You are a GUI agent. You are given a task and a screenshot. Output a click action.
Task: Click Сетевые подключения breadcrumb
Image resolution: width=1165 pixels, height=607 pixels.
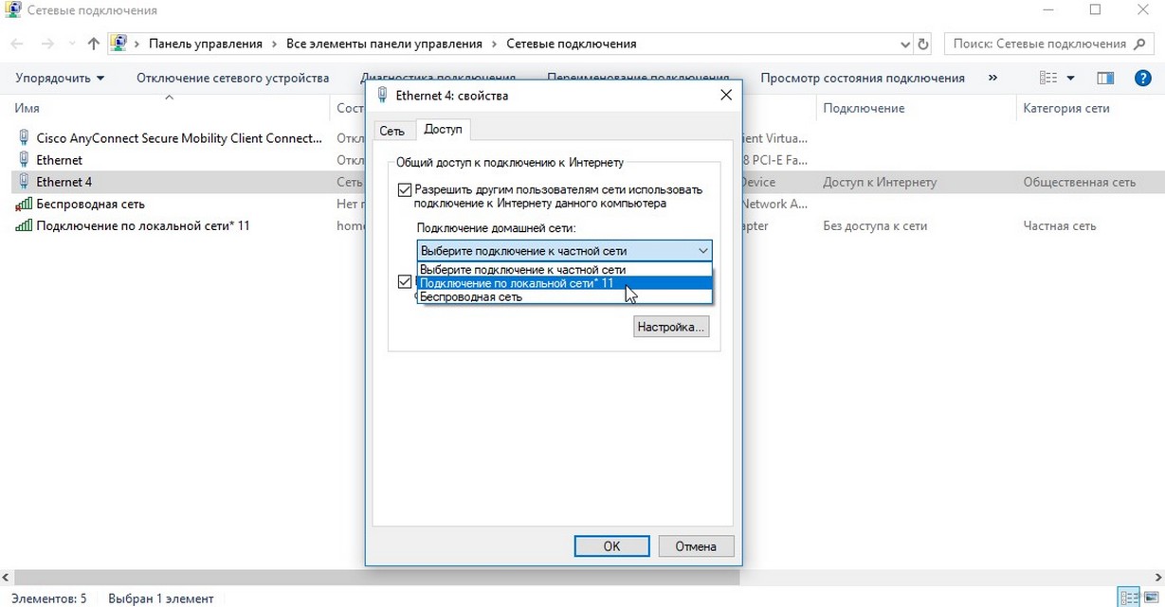click(x=572, y=44)
